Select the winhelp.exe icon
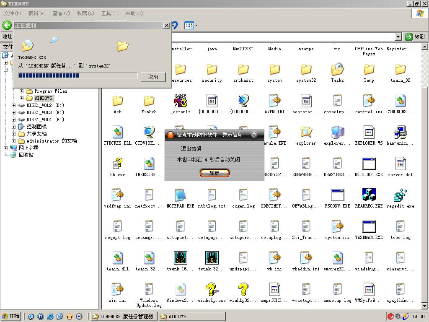Screen dimensions: 429x322 pyautogui.click(x=212, y=289)
